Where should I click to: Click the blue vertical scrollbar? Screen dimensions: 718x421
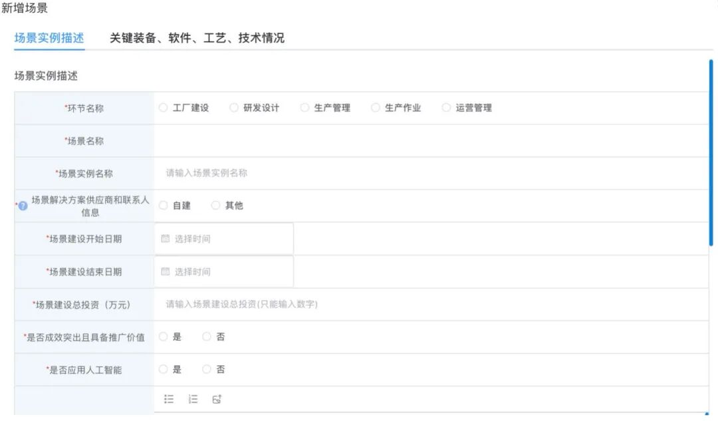[711, 152]
